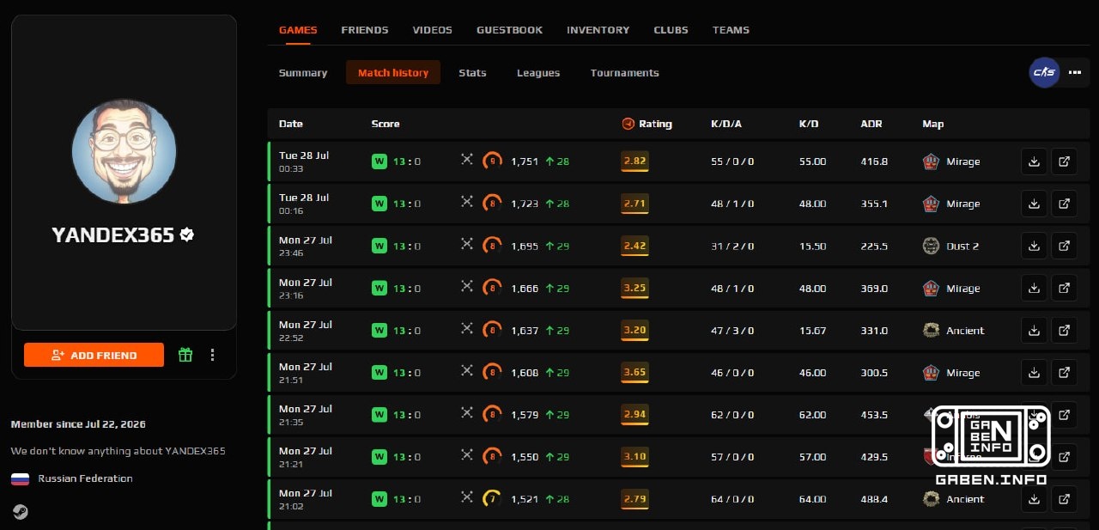Click the Dust 2 map icon
This screenshot has width=1099, height=530.
tap(931, 246)
